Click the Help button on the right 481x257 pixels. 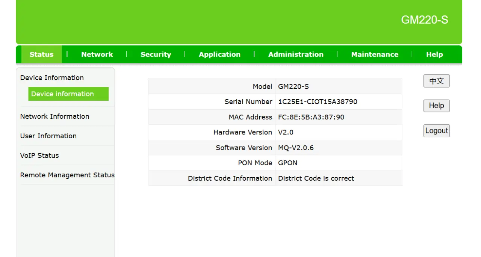point(437,106)
